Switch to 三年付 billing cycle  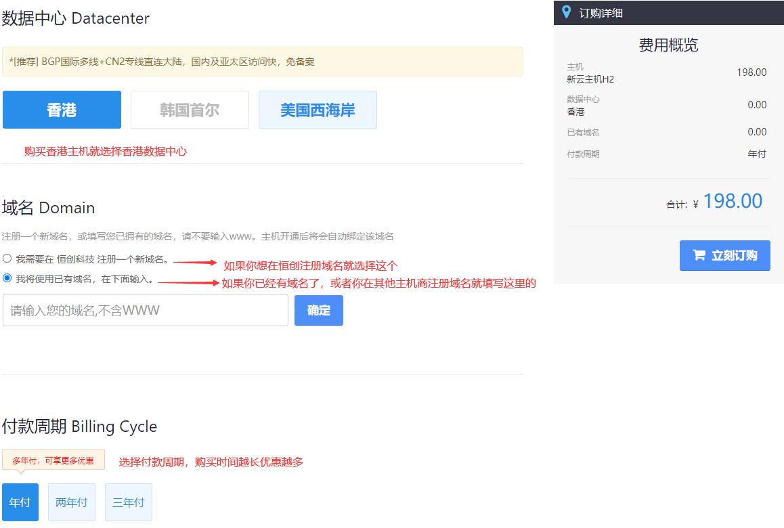point(129,502)
